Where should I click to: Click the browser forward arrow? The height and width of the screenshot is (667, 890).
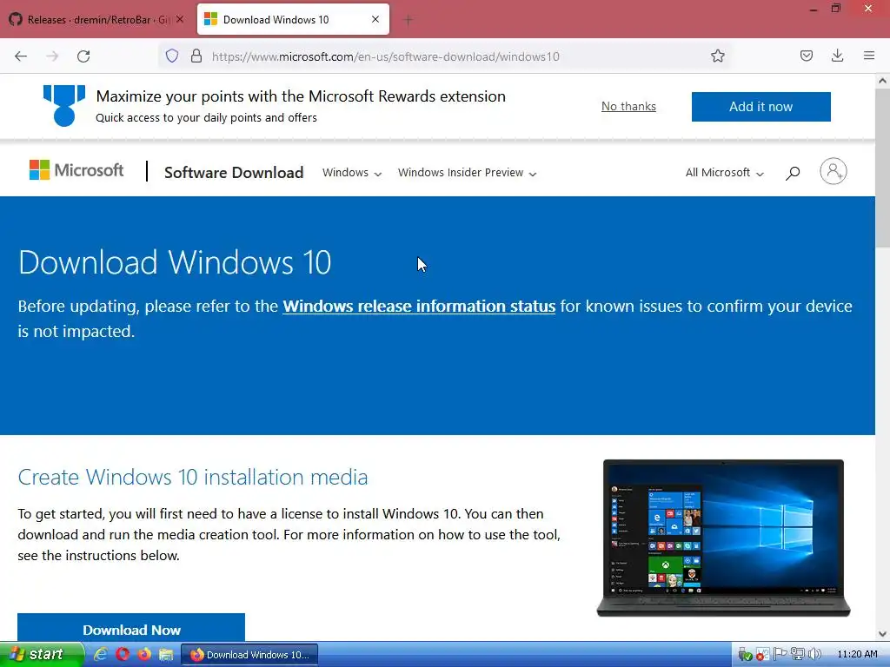pos(52,56)
